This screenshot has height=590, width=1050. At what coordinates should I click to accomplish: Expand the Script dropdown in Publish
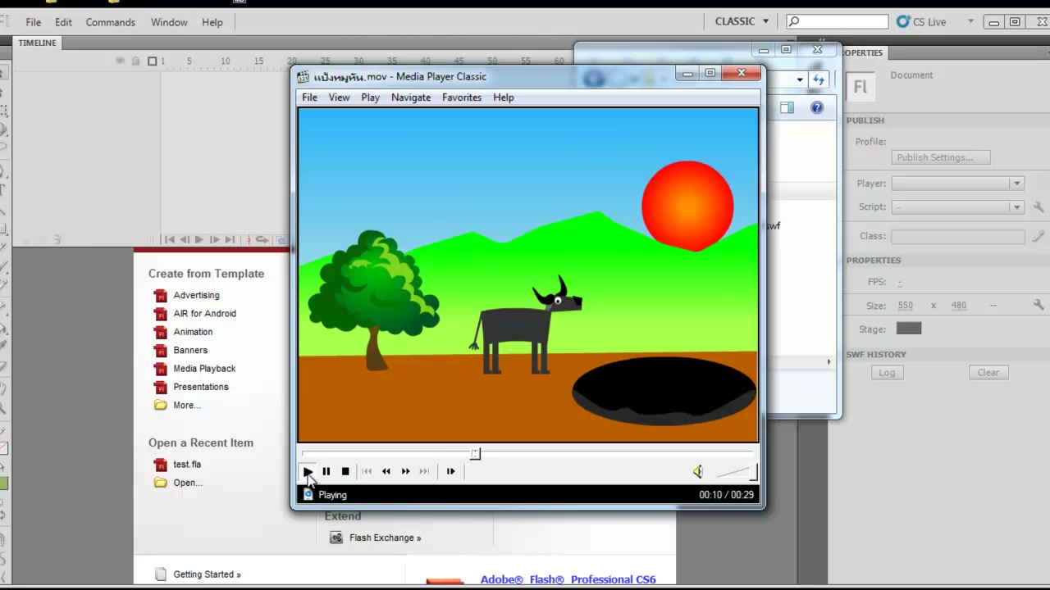point(957,207)
